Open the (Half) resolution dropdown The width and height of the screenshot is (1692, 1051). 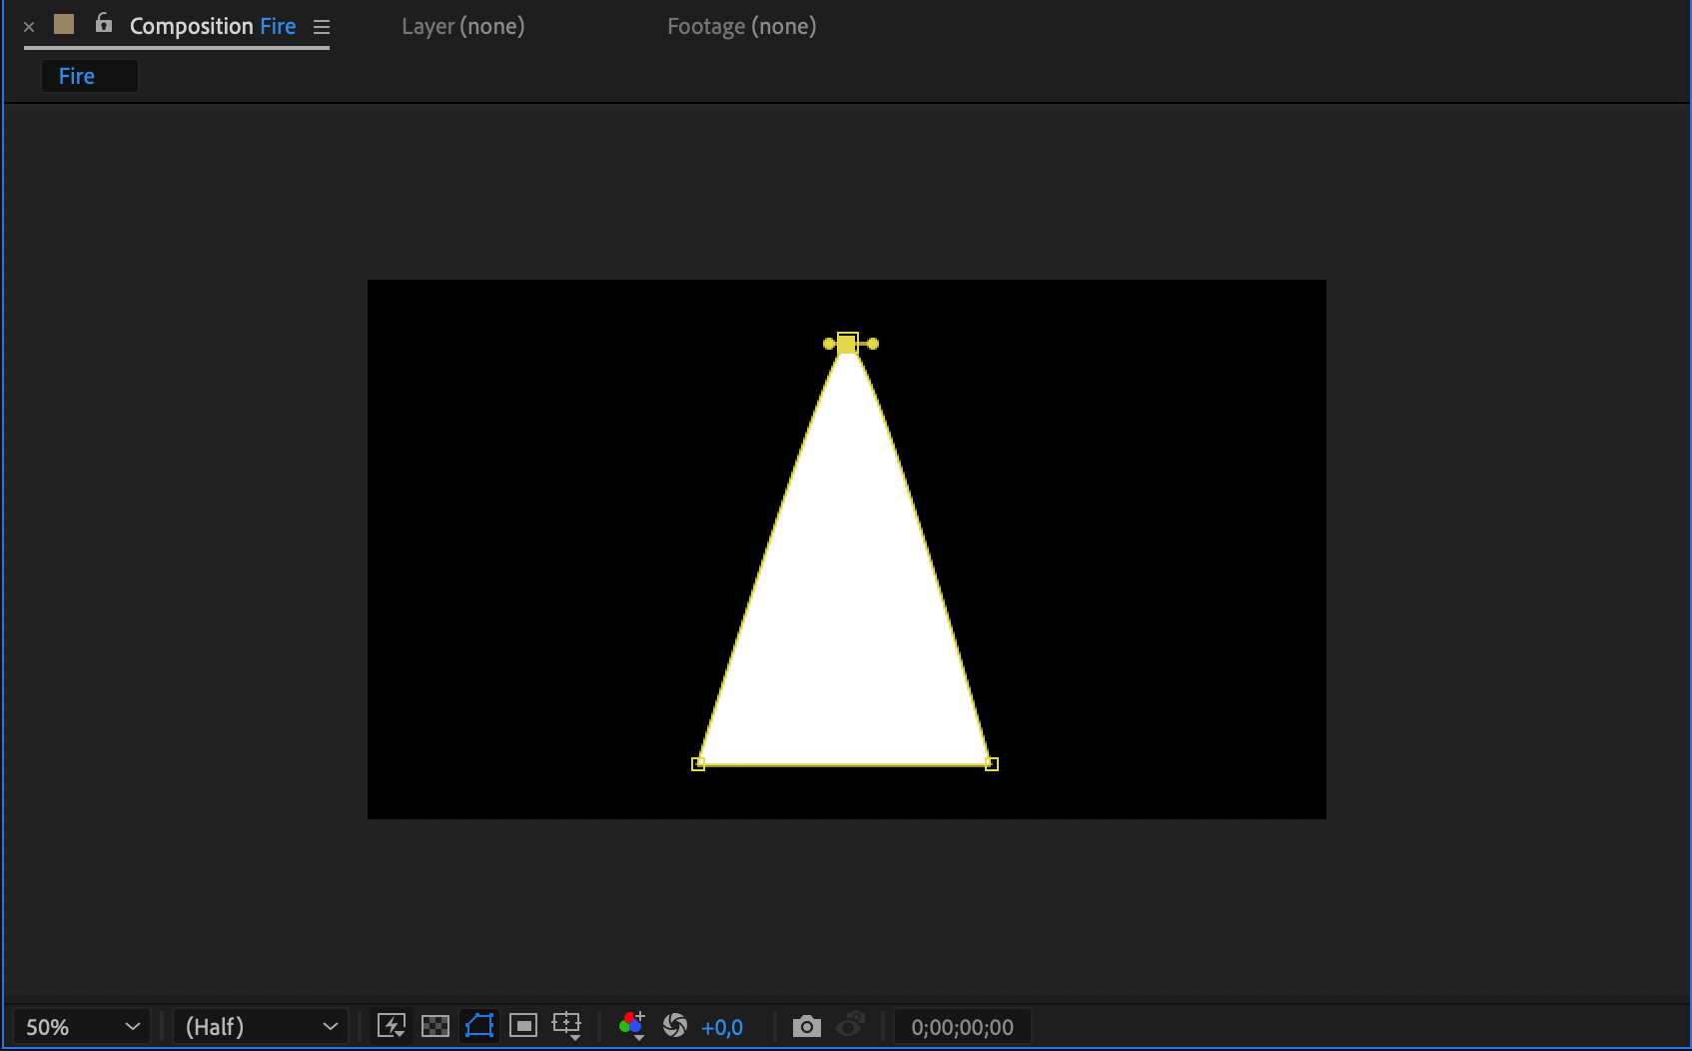(261, 1027)
